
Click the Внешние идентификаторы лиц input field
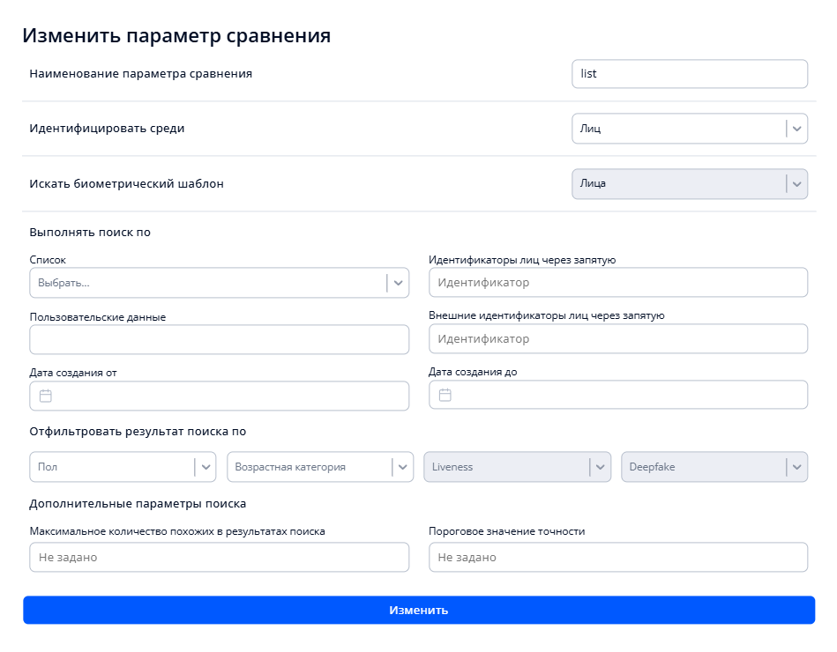click(618, 338)
